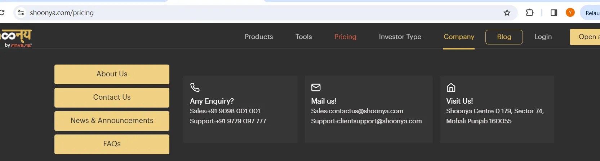Viewport: 600px width, 161px height.
Task: Open News & Announcements
Action: coord(112,121)
